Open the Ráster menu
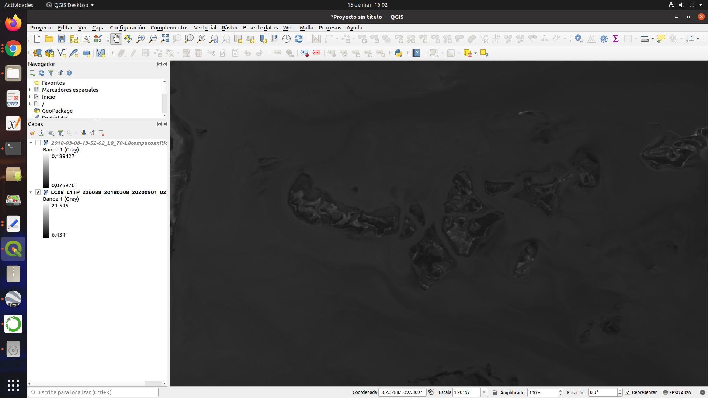This screenshot has height=398, width=708. (x=229, y=28)
